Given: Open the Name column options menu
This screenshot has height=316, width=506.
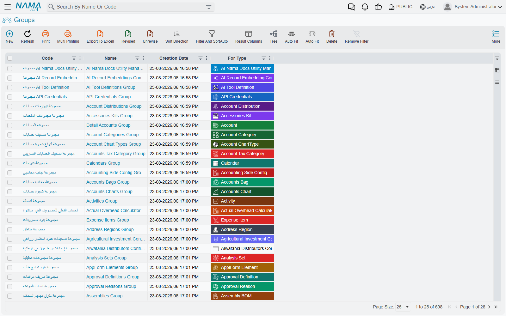Looking at the screenshot, I should [x=143, y=58].
